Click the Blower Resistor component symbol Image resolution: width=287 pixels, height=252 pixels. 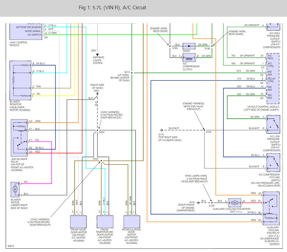pyautogui.click(x=21, y=80)
